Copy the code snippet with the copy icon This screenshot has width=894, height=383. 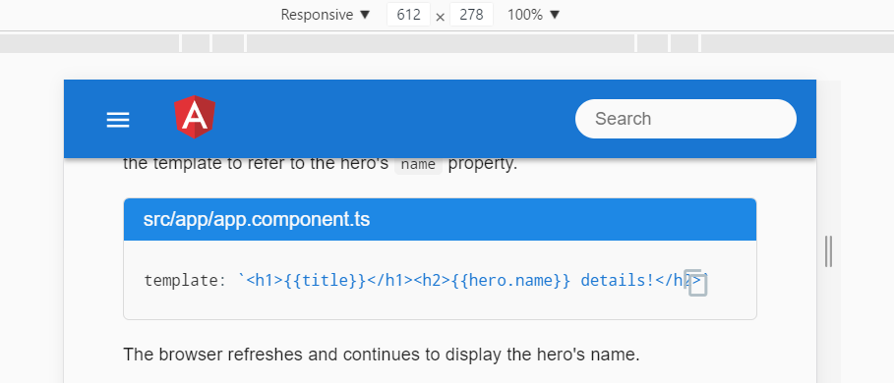(695, 282)
